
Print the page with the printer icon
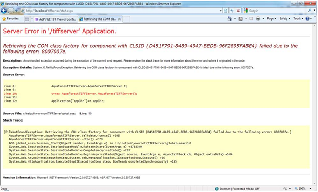pos(258,18)
